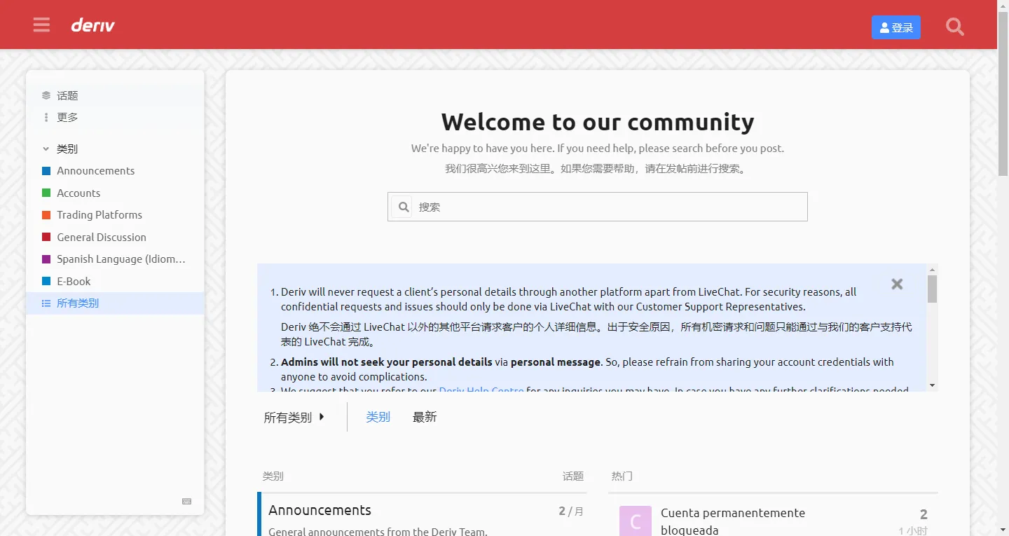This screenshot has height=536, width=1009.
Task: Click the magnifier icon inside the search box
Action: click(403, 207)
